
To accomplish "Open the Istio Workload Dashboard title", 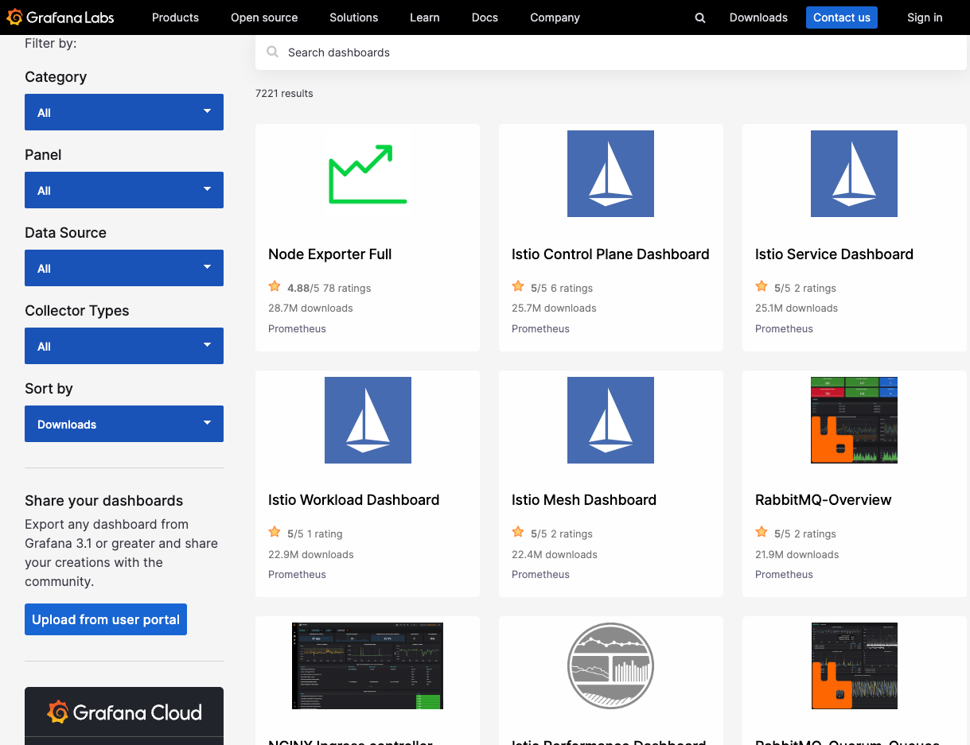I will 354,500.
